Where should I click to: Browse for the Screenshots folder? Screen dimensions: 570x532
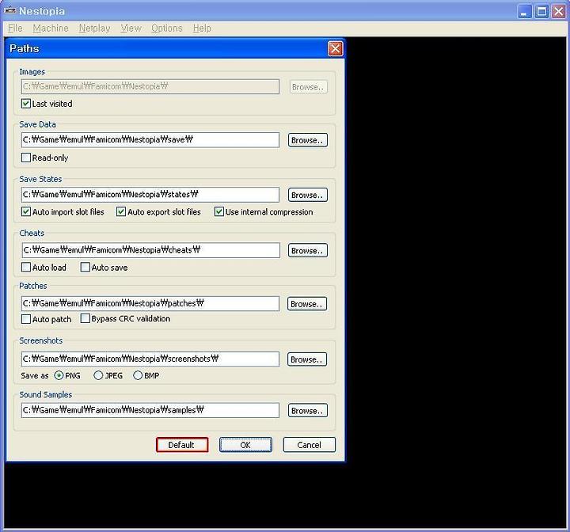coord(307,359)
